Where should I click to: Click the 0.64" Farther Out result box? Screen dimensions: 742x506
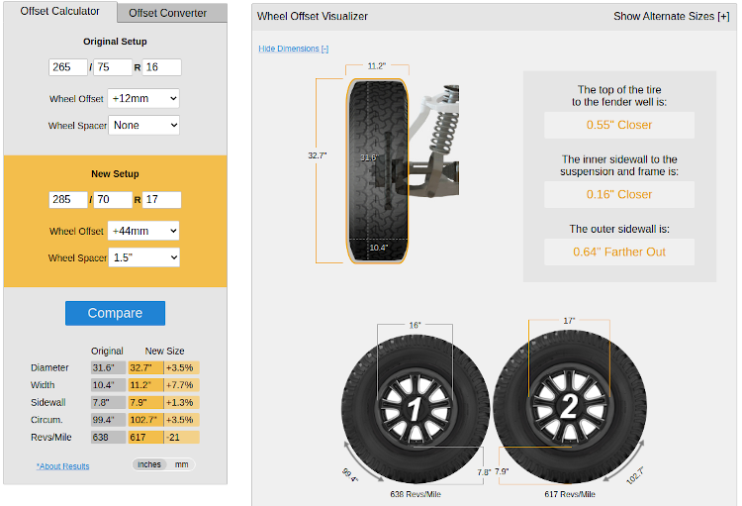619,252
